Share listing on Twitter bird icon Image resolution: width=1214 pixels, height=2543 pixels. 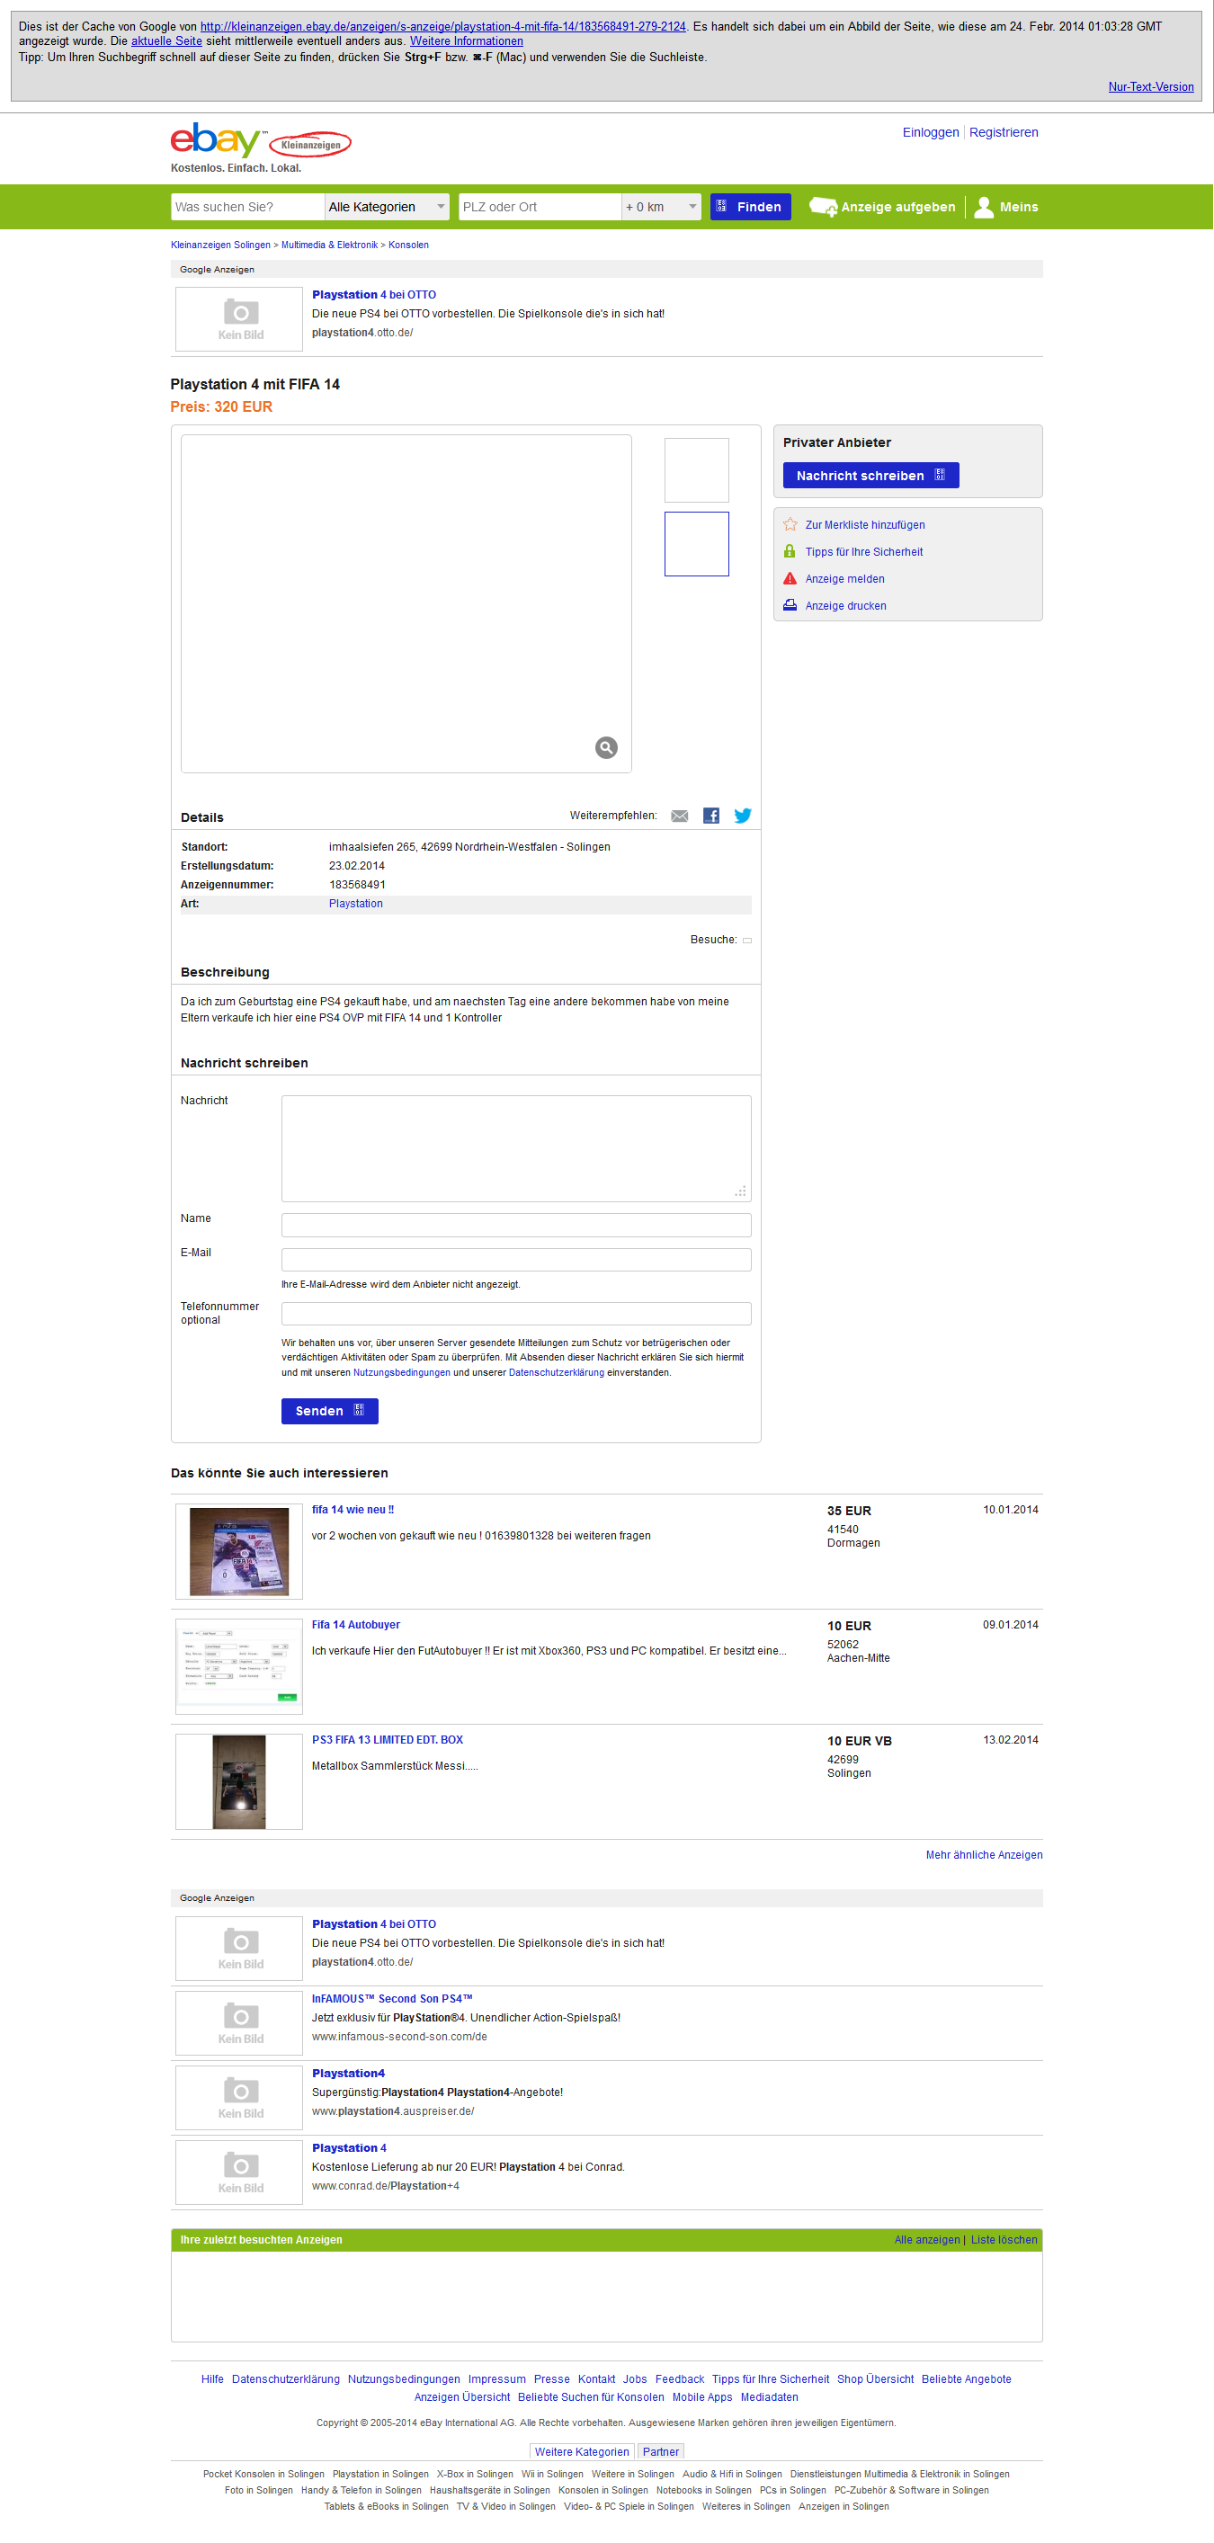[x=742, y=816]
